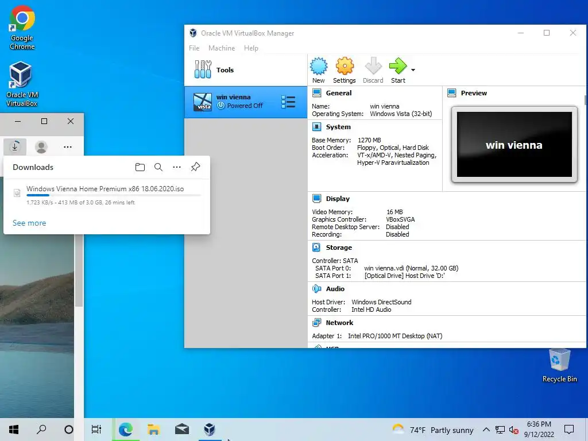Click the Cortana circle icon
This screenshot has height=441, width=588.
69,430
